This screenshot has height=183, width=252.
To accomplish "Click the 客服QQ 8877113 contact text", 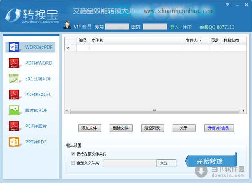I will pyautogui.click(x=217, y=27).
